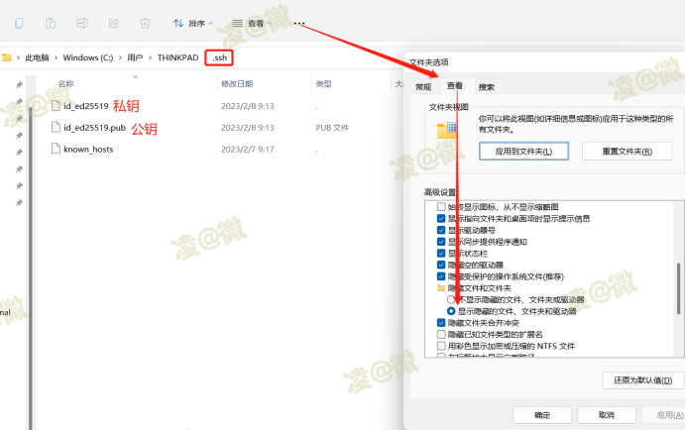This screenshot has height=430, width=686.
Task: Select 显示隐藏的文件、文件夹和驱动器 radio button
Action: (451, 311)
